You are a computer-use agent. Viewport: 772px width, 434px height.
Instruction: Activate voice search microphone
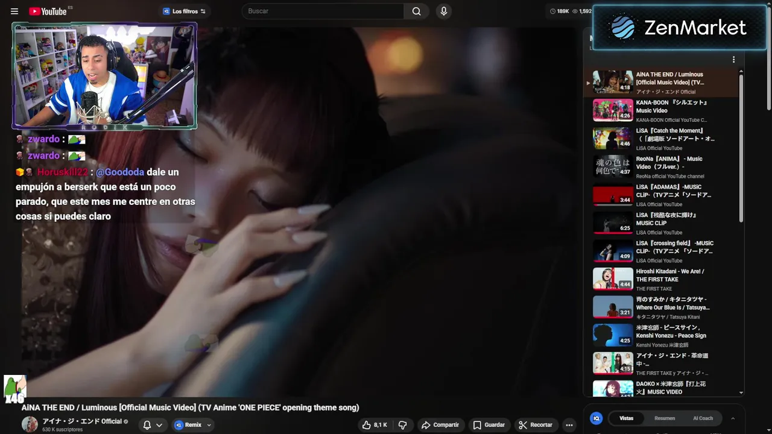[444, 11]
